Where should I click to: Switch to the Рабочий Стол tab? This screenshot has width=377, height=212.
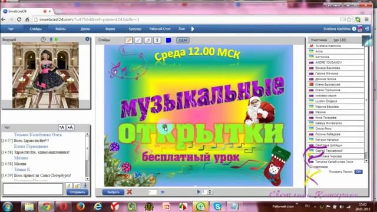(x=160, y=29)
